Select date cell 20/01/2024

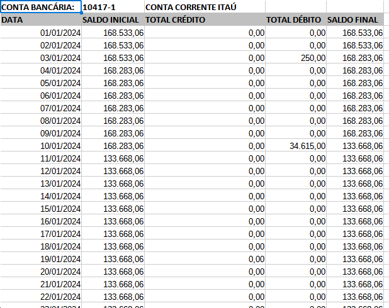click(41, 272)
